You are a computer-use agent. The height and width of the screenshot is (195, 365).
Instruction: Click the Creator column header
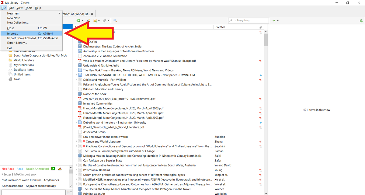236,27
